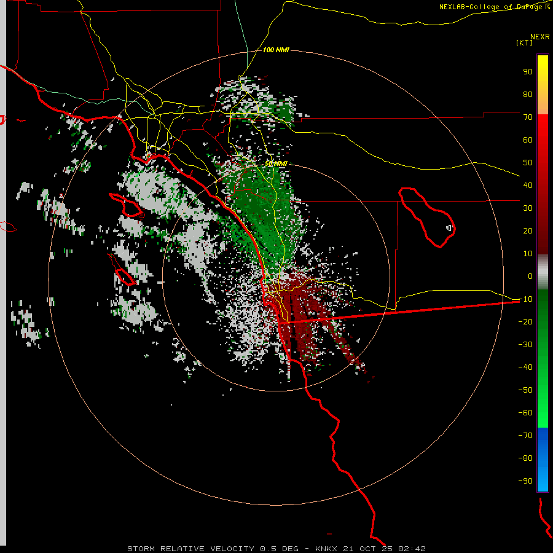Click the Salton Sea outline on the map

pyautogui.click(x=427, y=217)
